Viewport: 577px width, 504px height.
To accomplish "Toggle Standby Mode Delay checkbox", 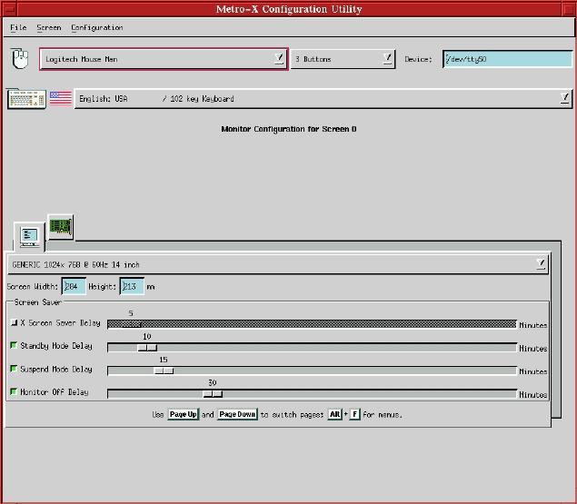I will [x=14, y=346].
